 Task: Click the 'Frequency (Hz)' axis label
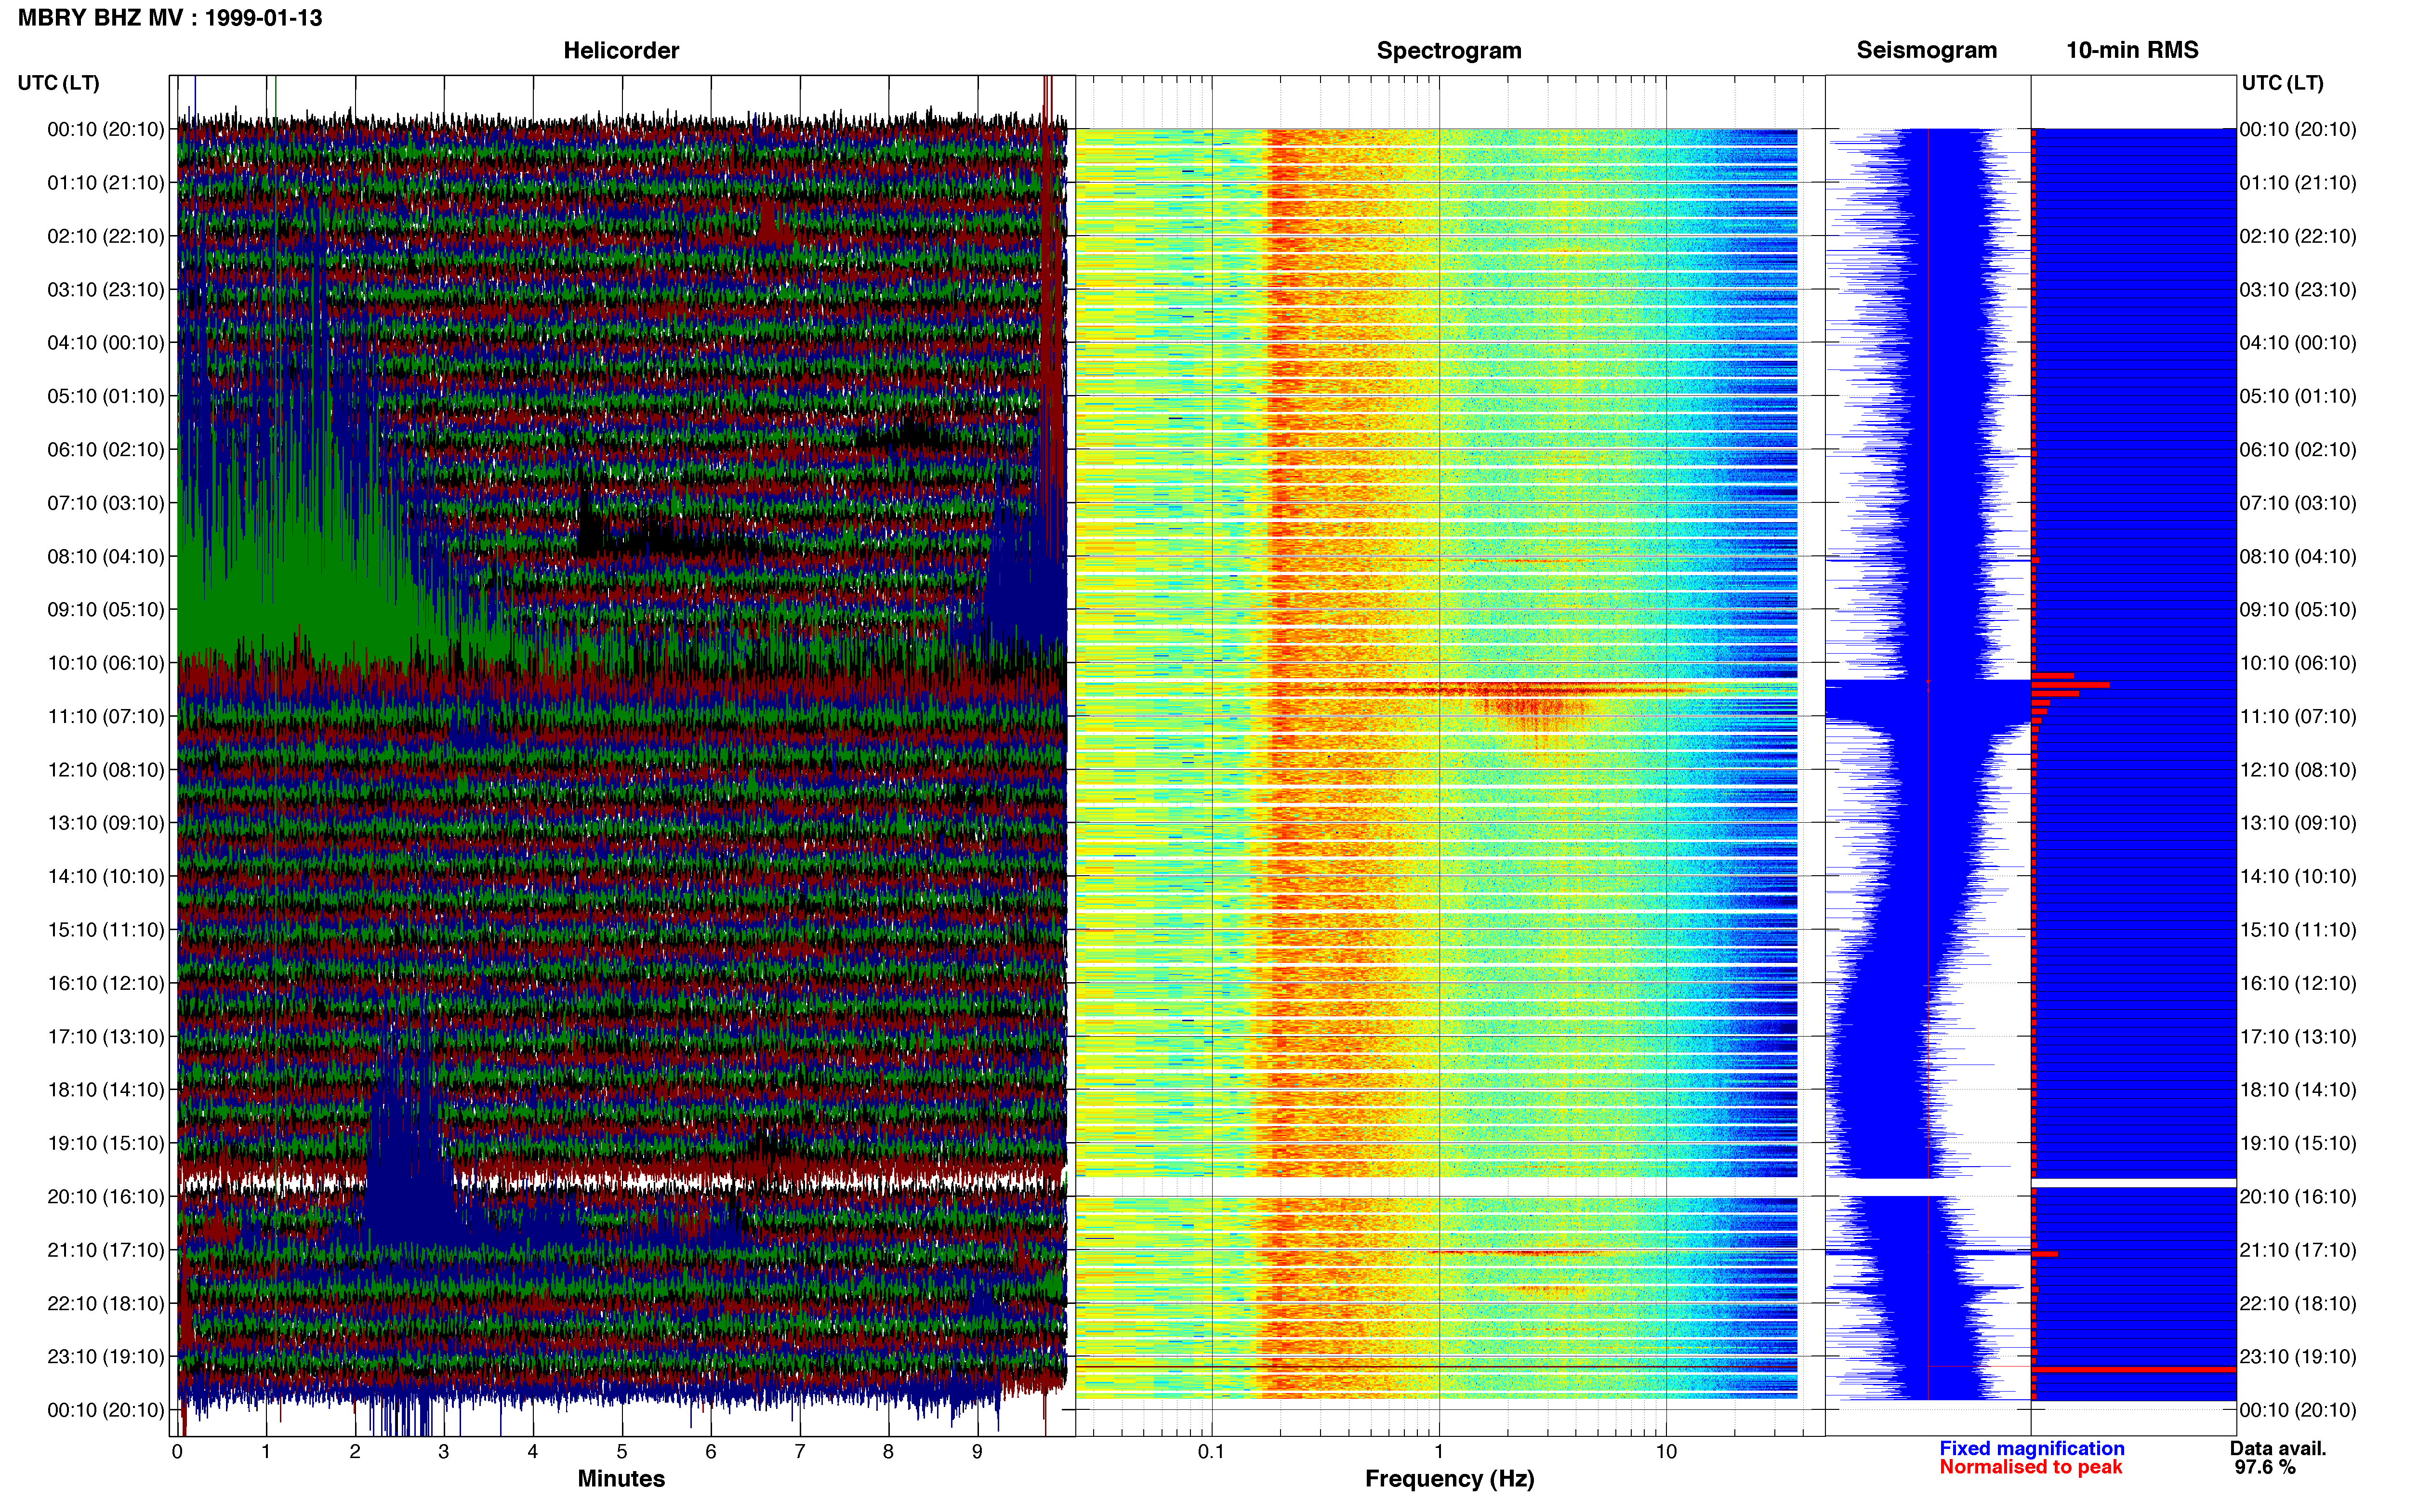1449,1479
